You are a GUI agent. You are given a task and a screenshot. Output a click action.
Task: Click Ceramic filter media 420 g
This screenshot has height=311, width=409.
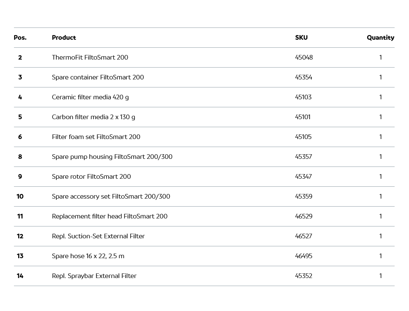pyautogui.click(x=90, y=97)
